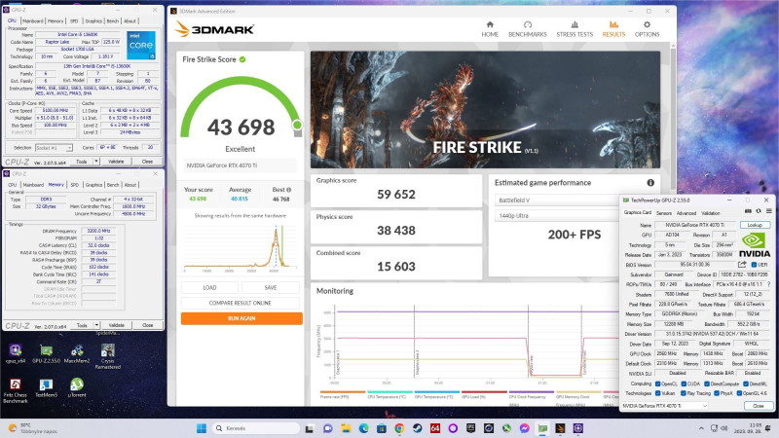The width and height of the screenshot is (779, 438).
Task: Open the 1440p Ultra preset dropdown
Action: 557,216
